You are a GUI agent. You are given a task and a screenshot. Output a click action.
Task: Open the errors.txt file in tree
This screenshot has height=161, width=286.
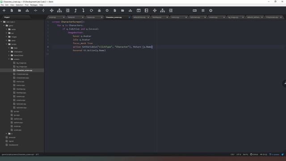click(12, 137)
